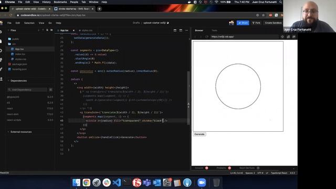This screenshot has height=189, width=336.
Task: Open the File menu in CodeSandbox
Action: click(9, 23)
